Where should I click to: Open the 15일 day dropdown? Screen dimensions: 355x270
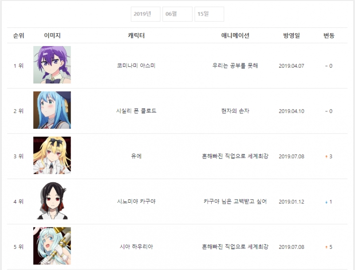209,14
